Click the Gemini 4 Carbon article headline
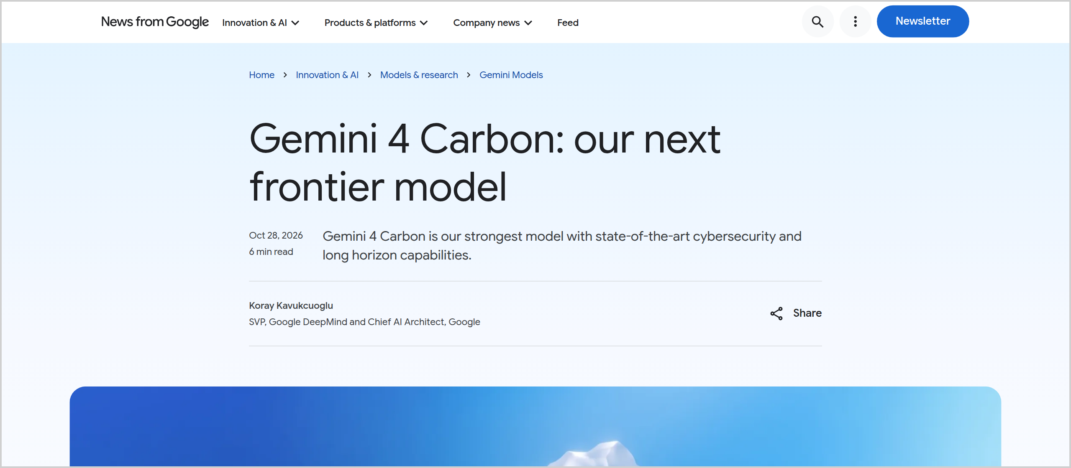This screenshot has width=1071, height=468. (484, 163)
